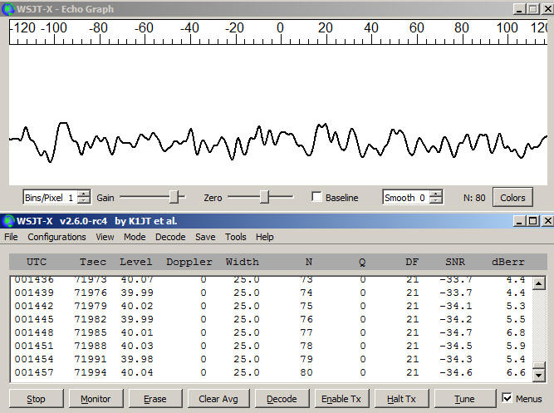554x413 pixels.
Task: Click the Width column header
Action: point(243,262)
